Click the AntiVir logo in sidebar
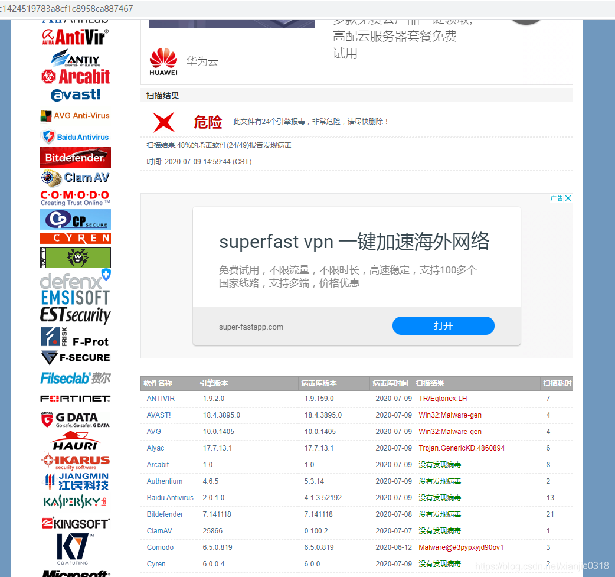 click(x=76, y=37)
